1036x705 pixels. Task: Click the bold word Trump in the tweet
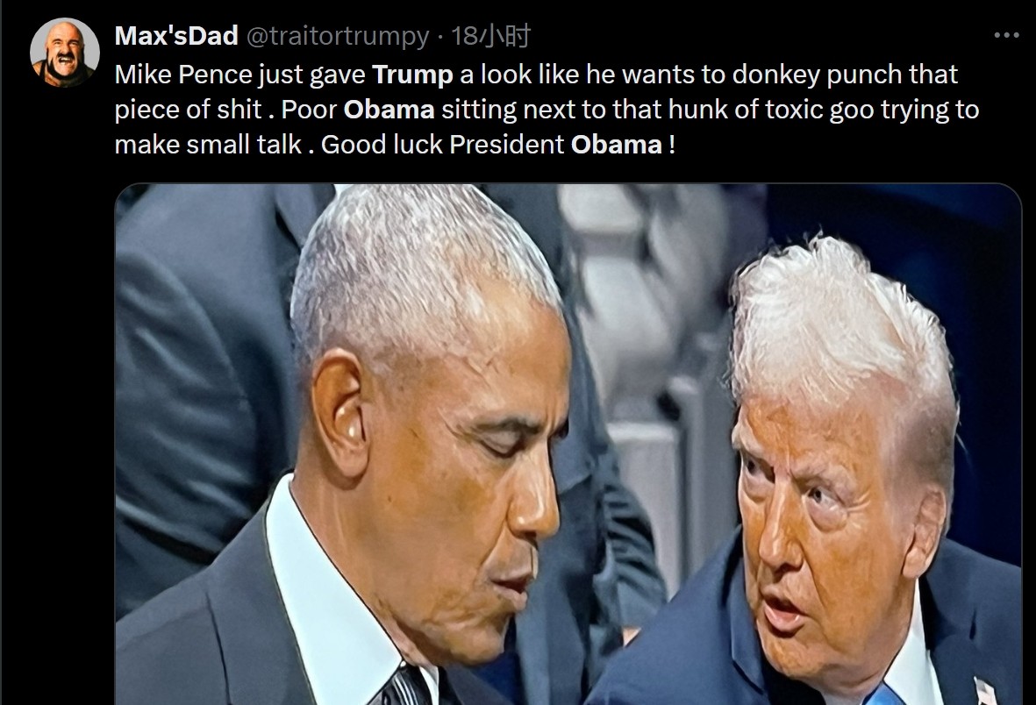tap(412, 75)
